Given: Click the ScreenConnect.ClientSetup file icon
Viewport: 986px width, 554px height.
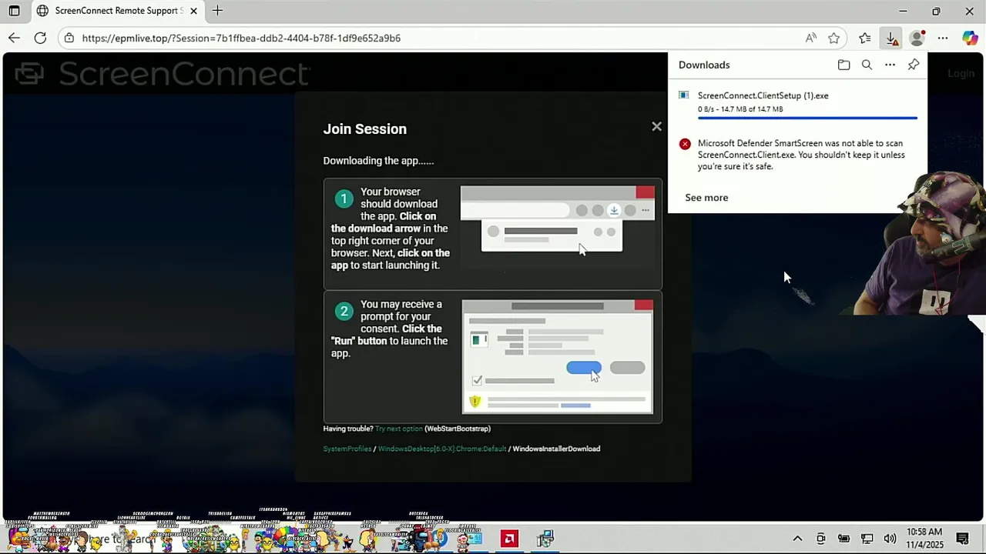Looking at the screenshot, I should click(x=684, y=95).
